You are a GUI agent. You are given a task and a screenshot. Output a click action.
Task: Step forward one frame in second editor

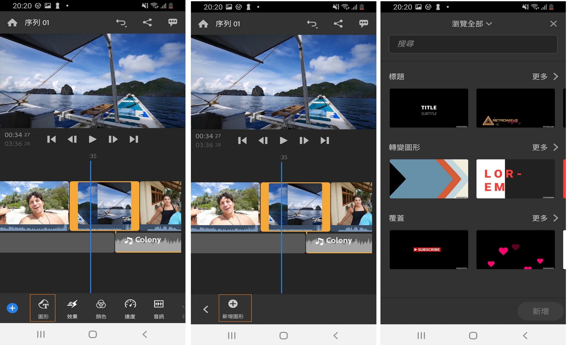304,141
